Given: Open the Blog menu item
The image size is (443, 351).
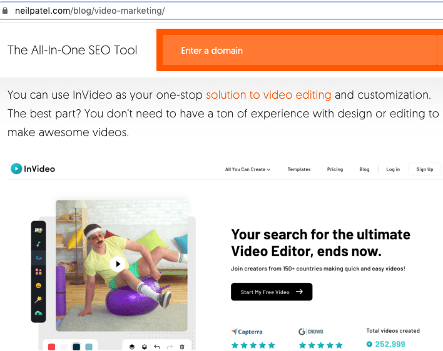Looking at the screenshot, I should pos(364,169).
